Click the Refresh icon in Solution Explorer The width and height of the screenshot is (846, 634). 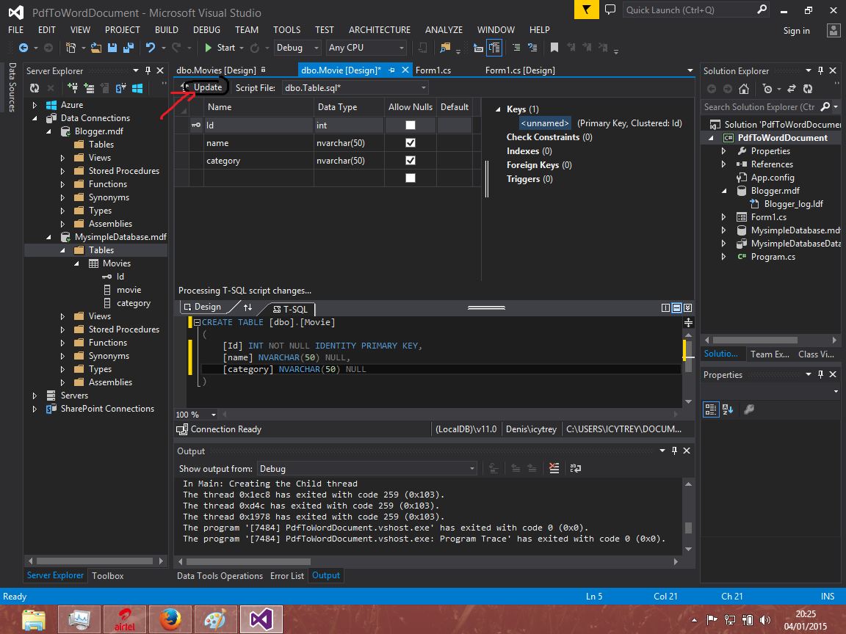click(808, 89)
